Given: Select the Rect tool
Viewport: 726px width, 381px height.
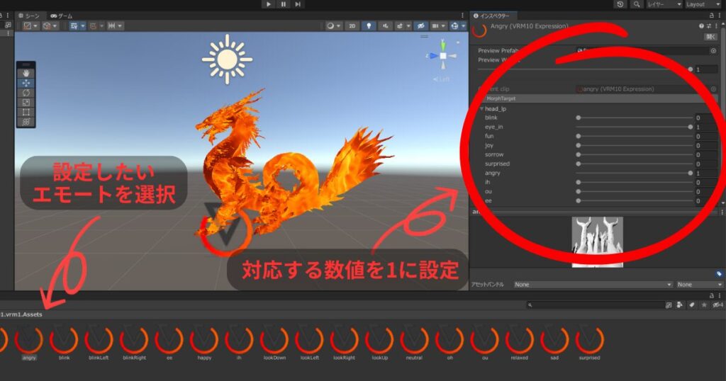Looking at the screenshot, I should (26, 112).
